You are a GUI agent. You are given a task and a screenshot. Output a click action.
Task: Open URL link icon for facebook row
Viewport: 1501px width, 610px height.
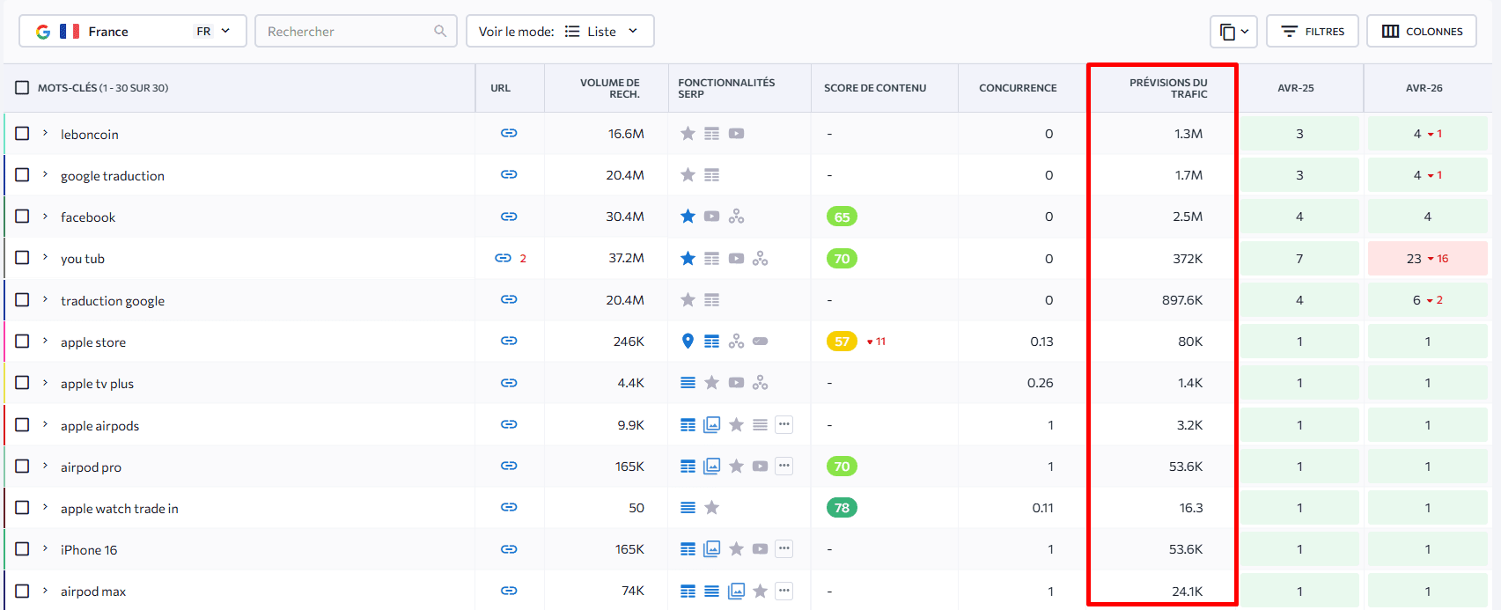(509, 217)
